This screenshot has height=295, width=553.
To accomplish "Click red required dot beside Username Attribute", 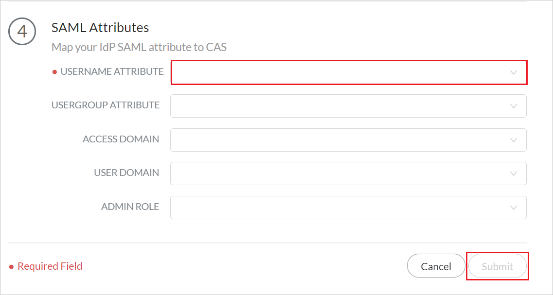I will pyautogui.click(x=54, y=72).
